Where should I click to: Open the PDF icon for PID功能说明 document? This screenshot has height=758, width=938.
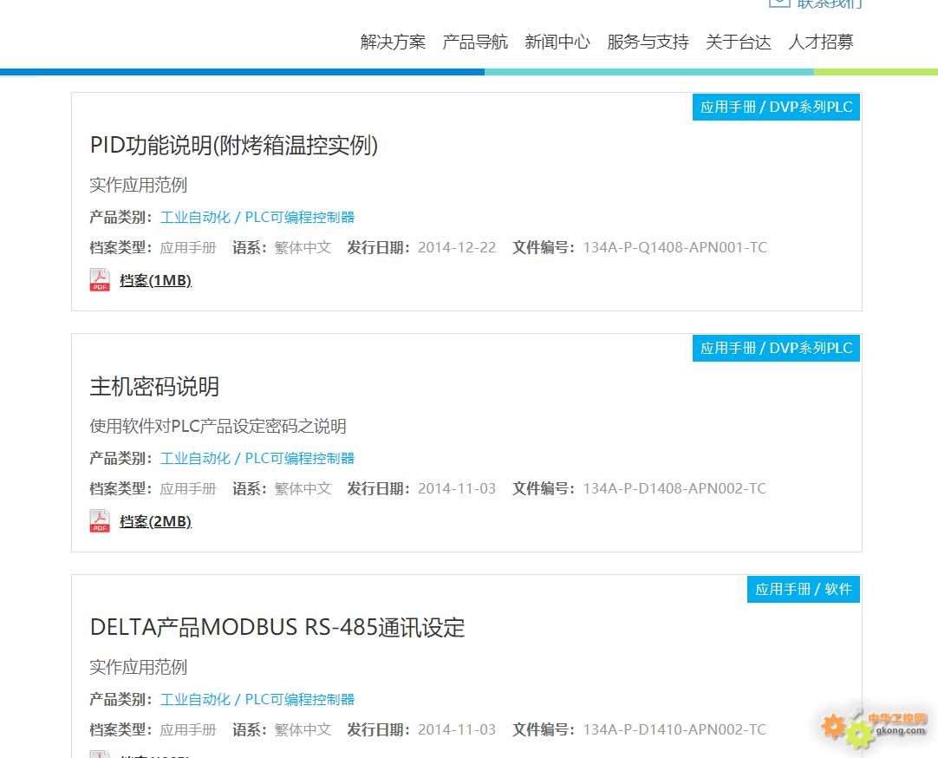click(x=100, y=279)
